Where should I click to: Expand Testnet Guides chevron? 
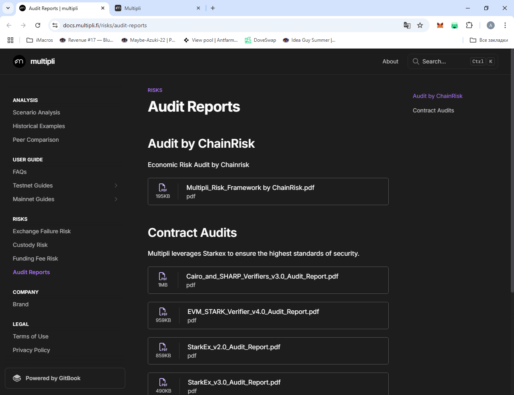[116, 185]
